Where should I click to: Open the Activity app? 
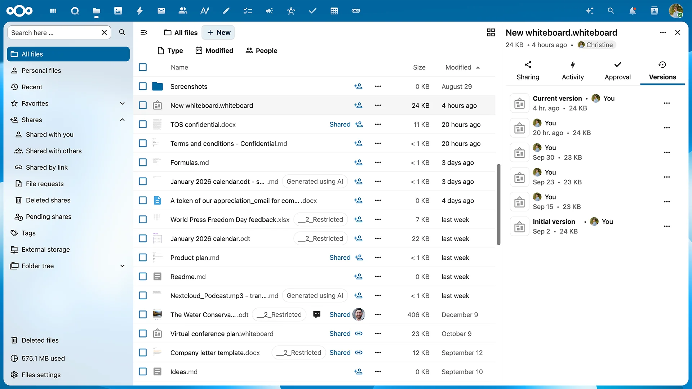pos(139,11)
